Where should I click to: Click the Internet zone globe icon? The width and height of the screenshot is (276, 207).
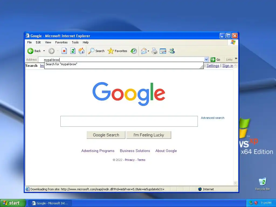[x=200, y=189]
